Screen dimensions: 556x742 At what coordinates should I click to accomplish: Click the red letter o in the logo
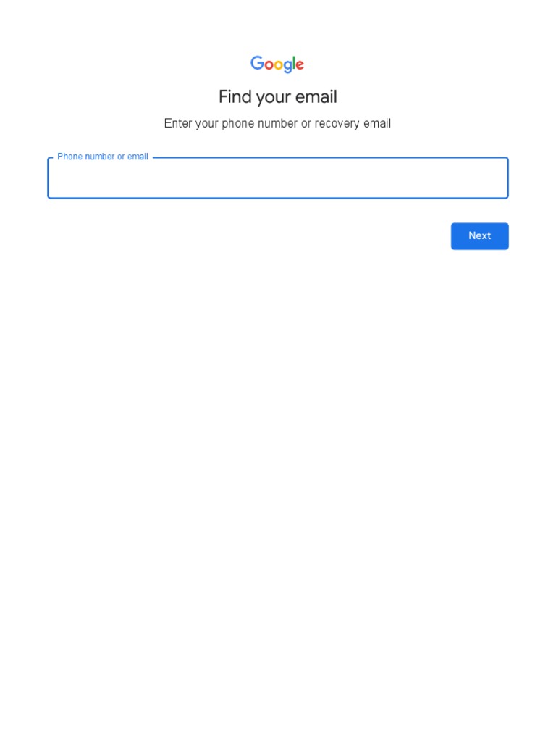(x=269, y=64)
